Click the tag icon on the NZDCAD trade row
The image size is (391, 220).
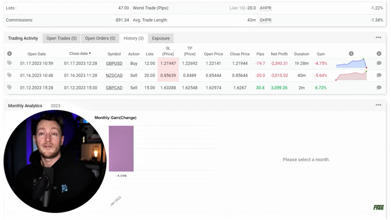click(x=10, y=75)
